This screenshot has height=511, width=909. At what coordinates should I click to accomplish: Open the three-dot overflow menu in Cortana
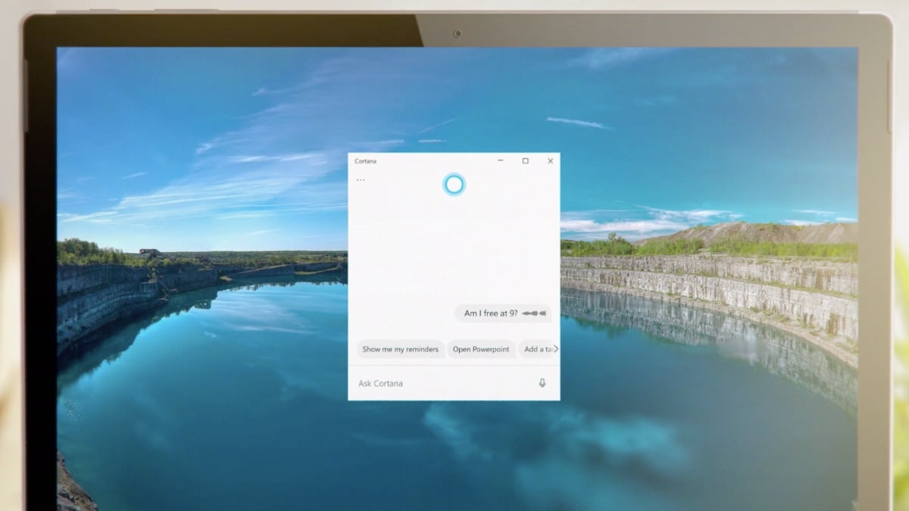361,179
